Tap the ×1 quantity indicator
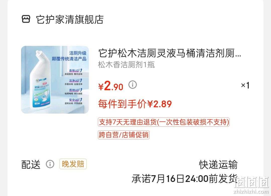The height and width of the screenshot is (196, 271). pos(245,85)
